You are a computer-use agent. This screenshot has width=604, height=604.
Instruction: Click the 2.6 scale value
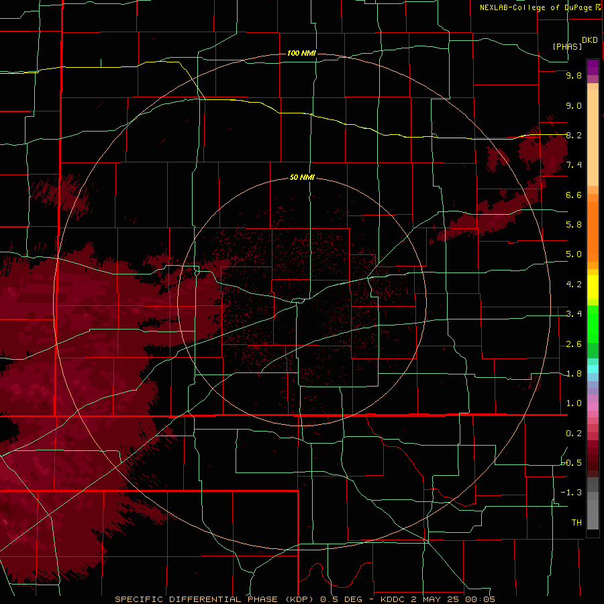[x=574, y=344]
